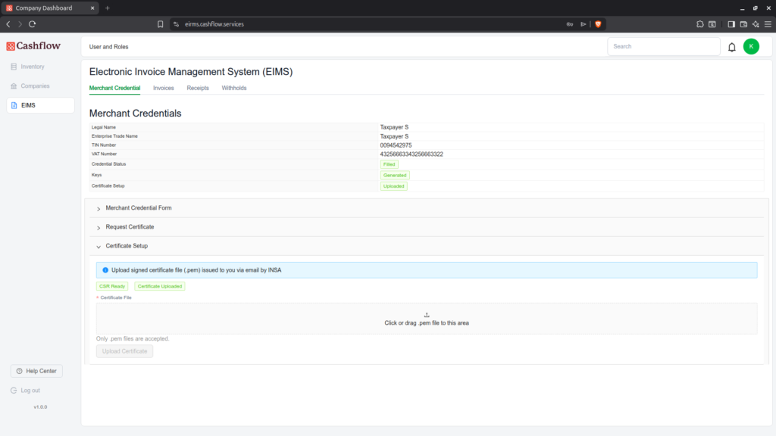Click Upload Certificate button
Screen dimensions: 776x436
[125, 351]
